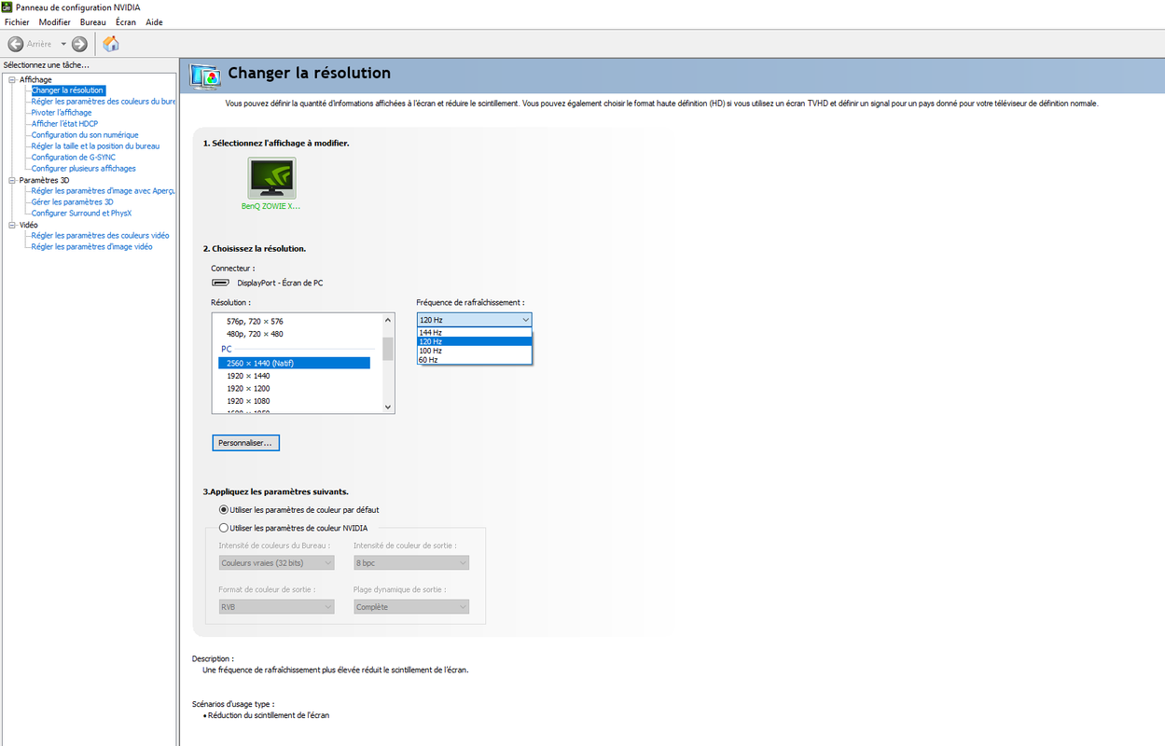Choose 100 Hz refresh rate option
This screenshot has height=746, width=1165.
(475, 351)
